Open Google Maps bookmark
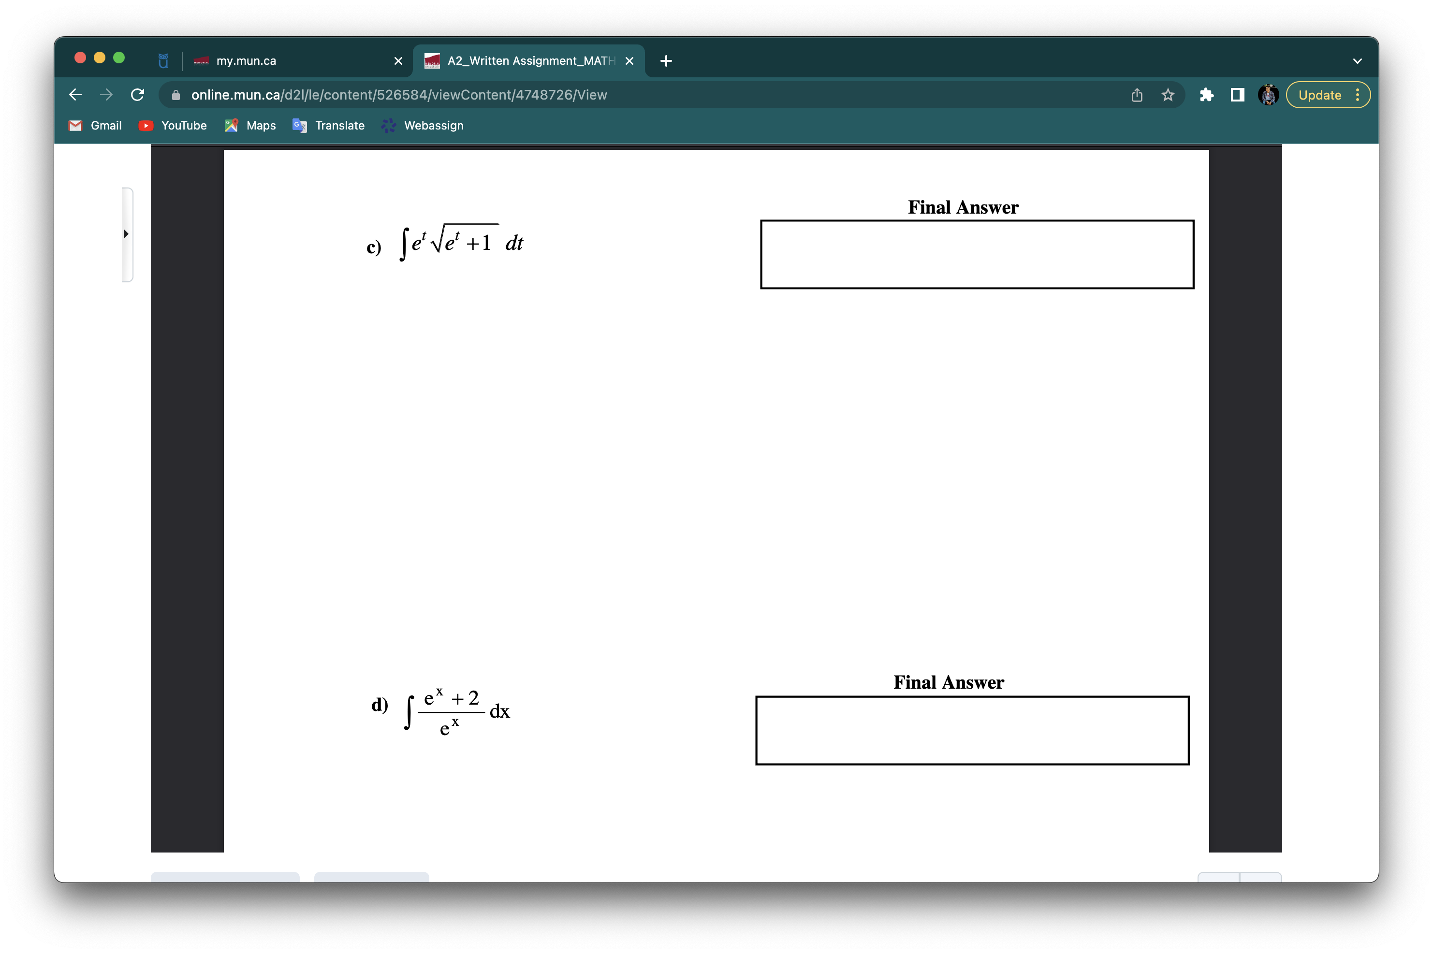 click(x=249, y=125)
